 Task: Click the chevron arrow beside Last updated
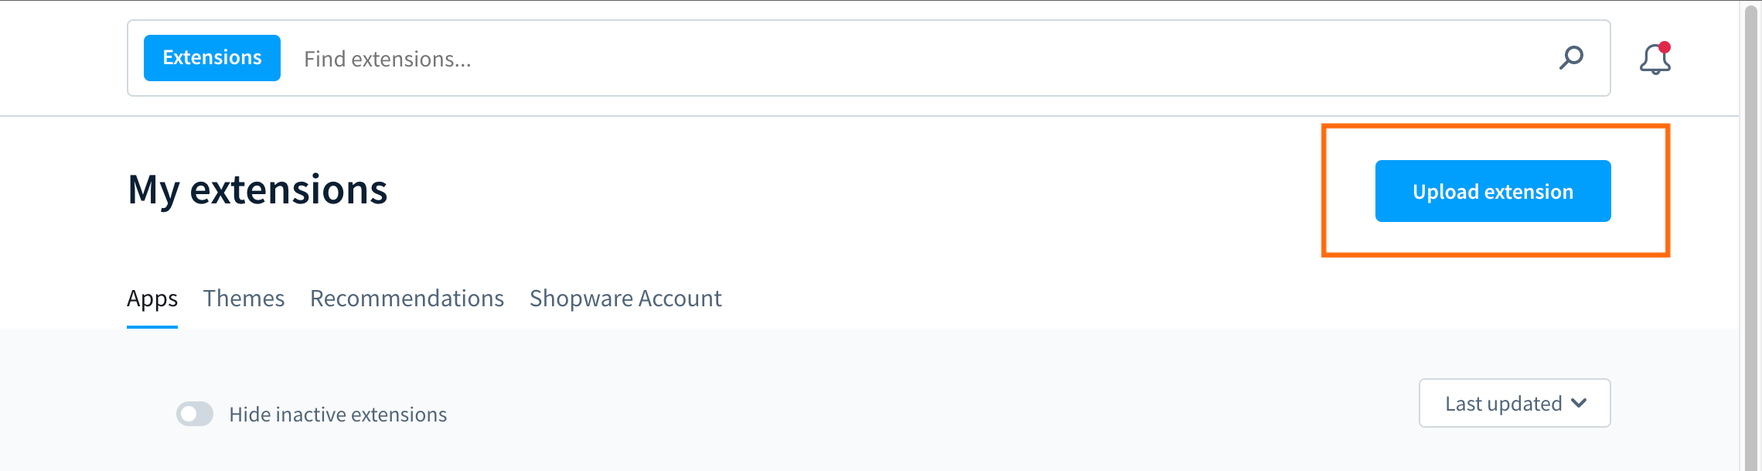(1580, 403)
